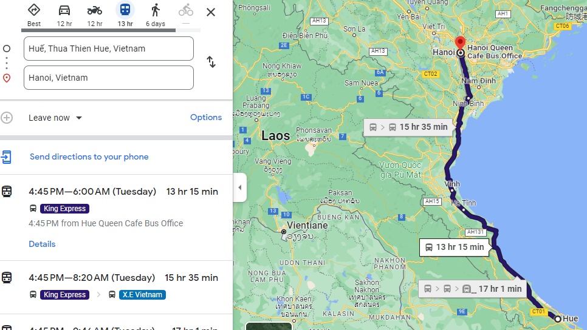Click the 17 hr 1 min route label
The image size is (587, 330).
474,289
